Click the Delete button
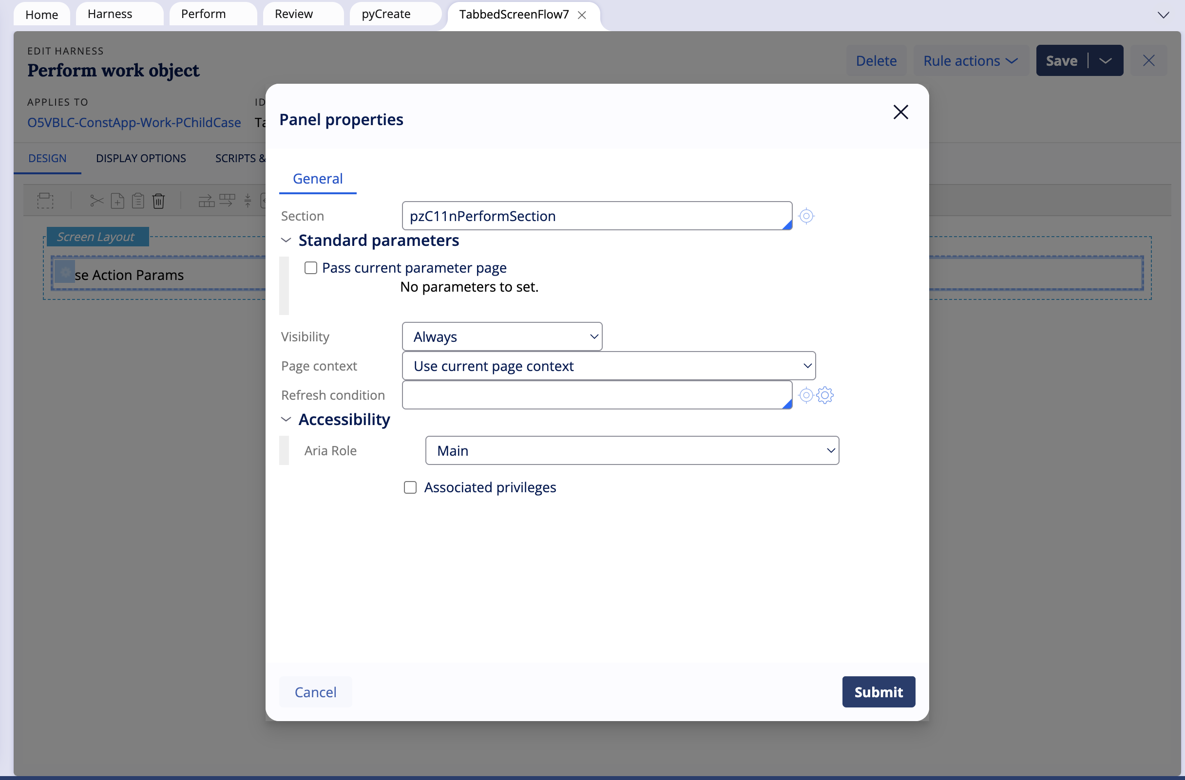The width and height of the screenshot is (1185, 780). pos(876,61)
